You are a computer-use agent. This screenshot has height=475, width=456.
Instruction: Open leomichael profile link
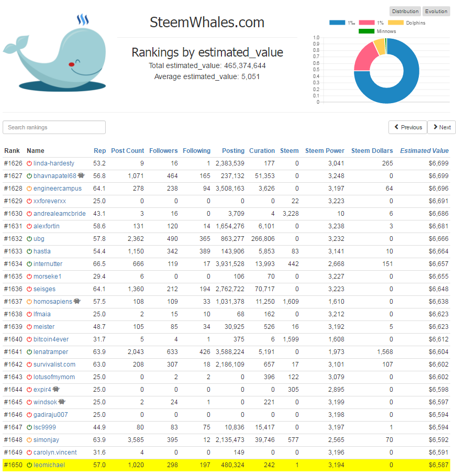[x=49, y=465]
